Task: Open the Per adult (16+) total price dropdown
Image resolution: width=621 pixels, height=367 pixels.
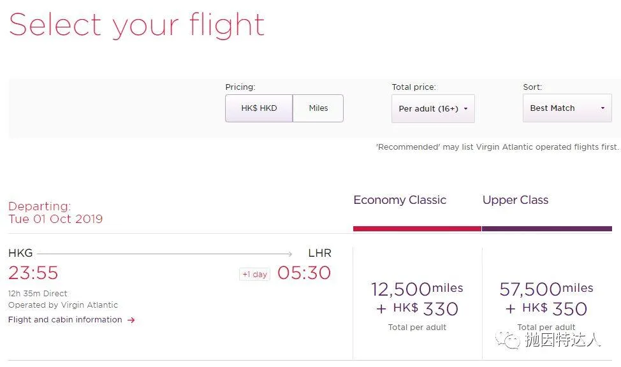Action: tap(433, 108)
